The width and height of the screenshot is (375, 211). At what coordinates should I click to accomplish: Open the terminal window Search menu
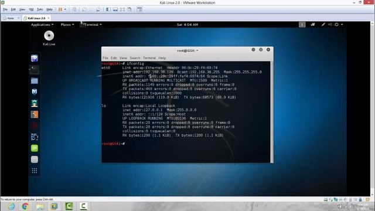coord(135,58)
